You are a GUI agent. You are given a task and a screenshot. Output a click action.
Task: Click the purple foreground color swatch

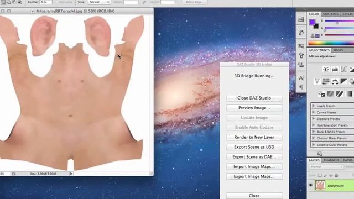tap(312, 22)
